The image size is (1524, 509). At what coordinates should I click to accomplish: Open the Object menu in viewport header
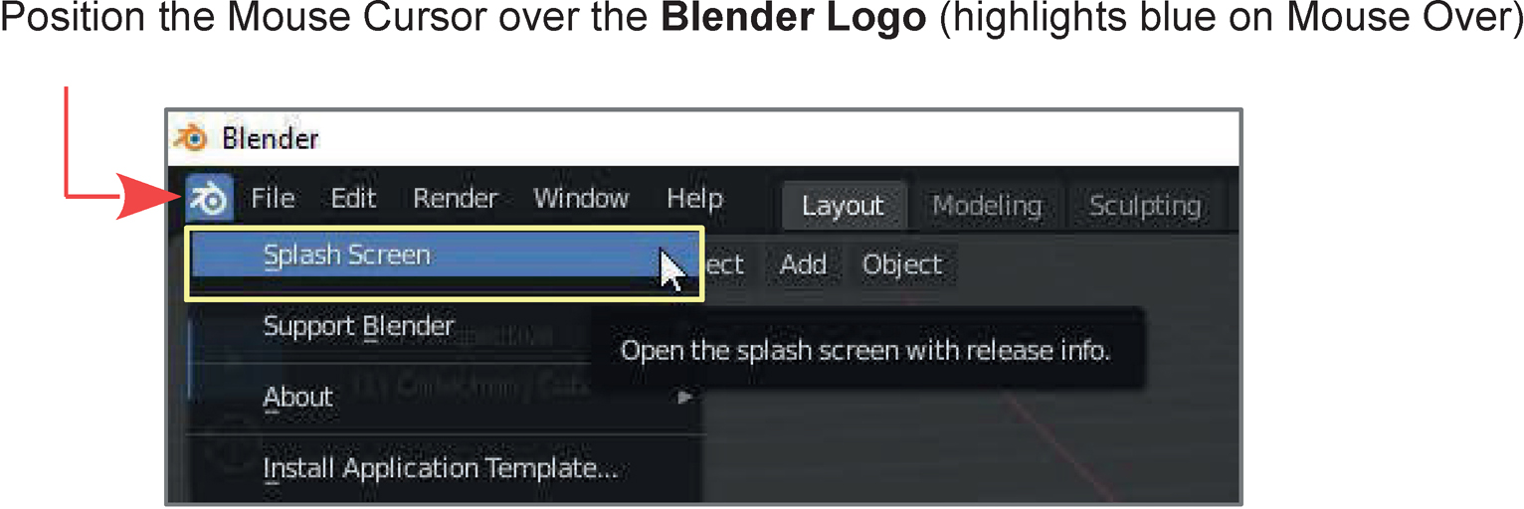pos(901,264)
